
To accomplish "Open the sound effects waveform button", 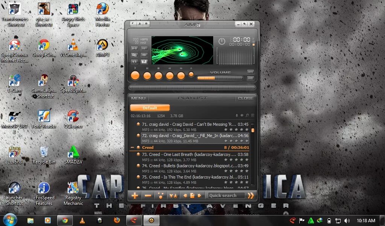I will click(144, 55).
